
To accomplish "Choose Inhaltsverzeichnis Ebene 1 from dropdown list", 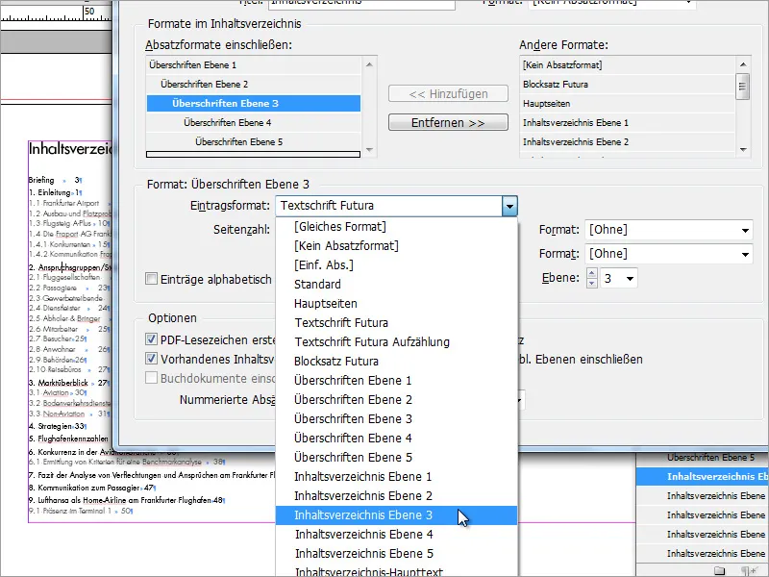I will (x=396, y=476).
